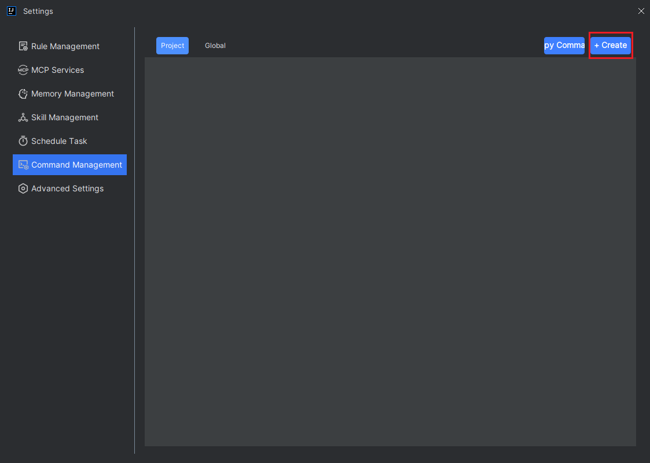Click the + Create button
Screen dimensions: 650x463
point(611,46)
